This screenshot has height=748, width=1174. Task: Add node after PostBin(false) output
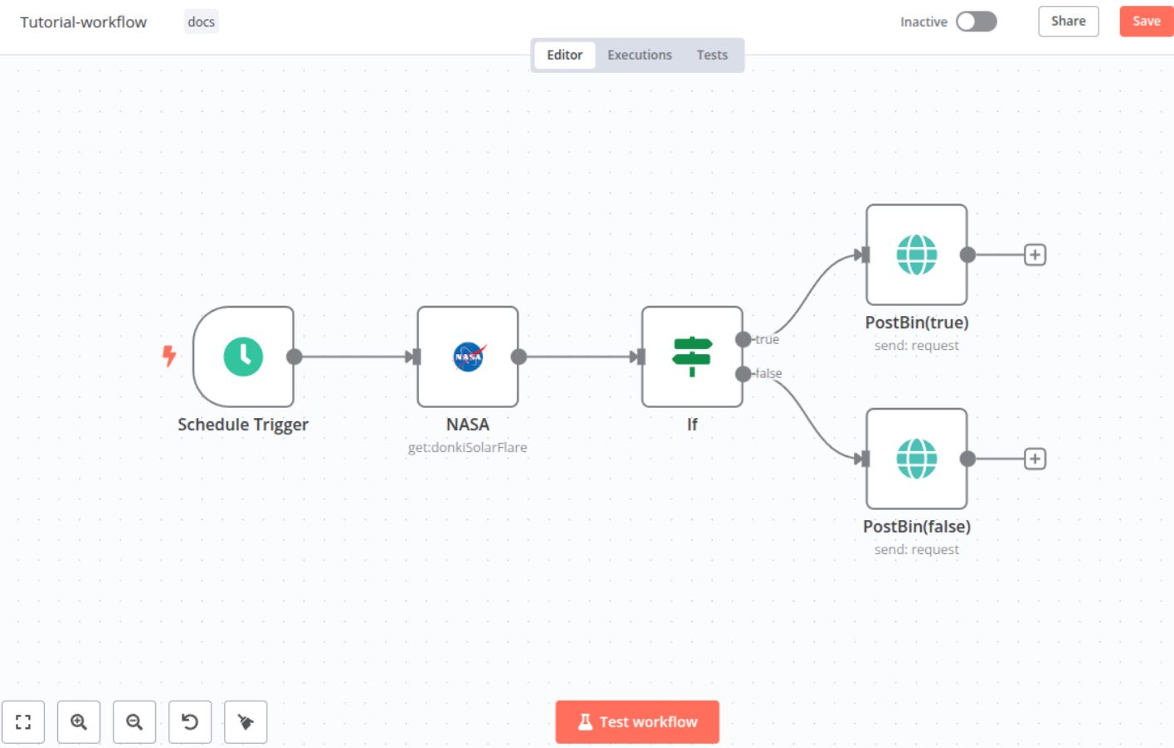tap(1035, 459)
